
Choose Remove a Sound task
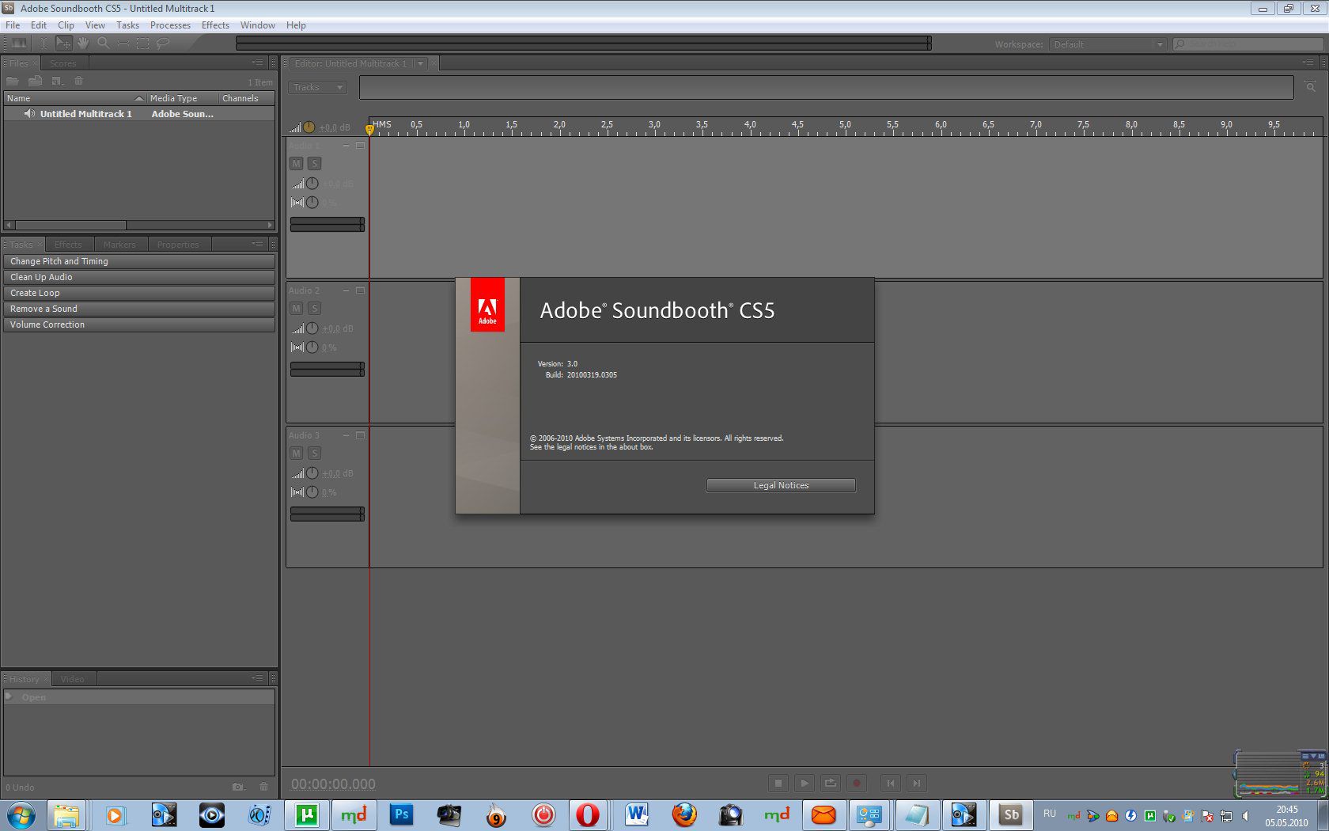(x=139, y=309)
